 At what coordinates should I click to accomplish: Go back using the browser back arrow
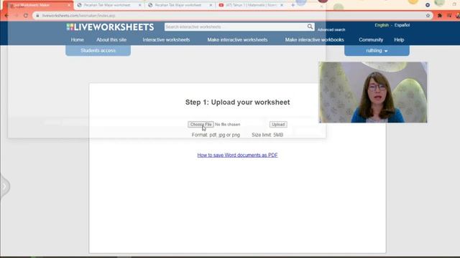tap(6, 16)
